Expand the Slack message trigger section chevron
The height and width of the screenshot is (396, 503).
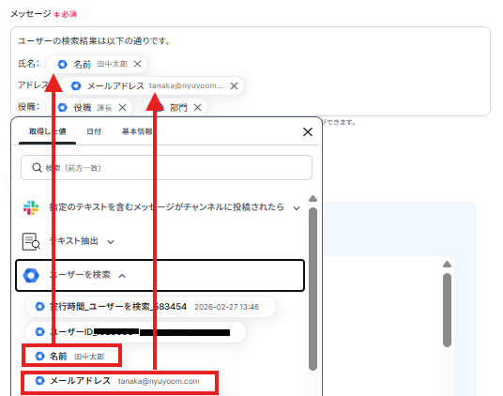(297, 208)
